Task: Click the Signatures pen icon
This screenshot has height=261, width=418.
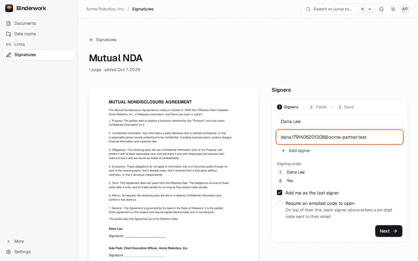Action: point(8,55)
